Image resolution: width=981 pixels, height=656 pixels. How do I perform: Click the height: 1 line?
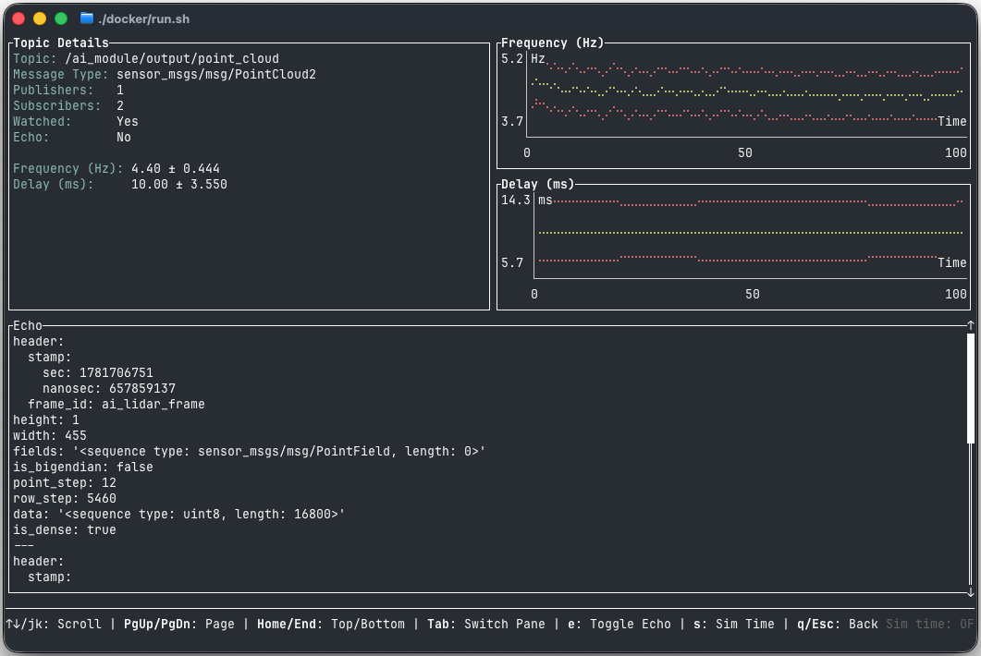click(46, 419)
